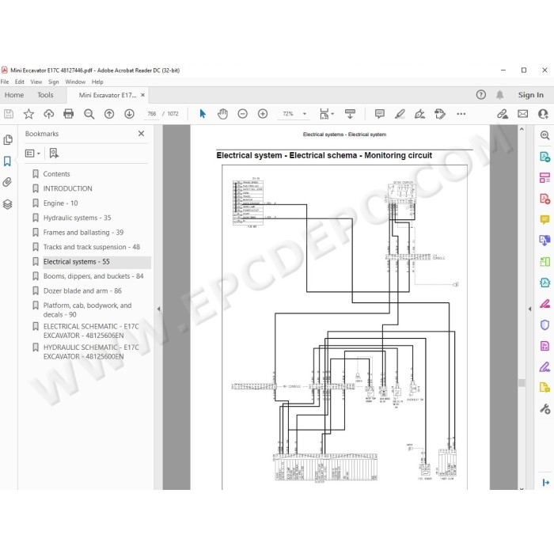554x554 pixels.
Task: Activate the Hand pan tool
Action: (222, 114)
